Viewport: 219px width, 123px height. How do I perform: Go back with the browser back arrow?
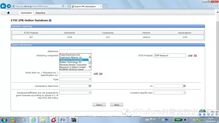[x=3, y=6]
